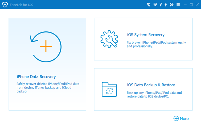
Task: Open the Facebook page icon
Action: click(166, 5)
